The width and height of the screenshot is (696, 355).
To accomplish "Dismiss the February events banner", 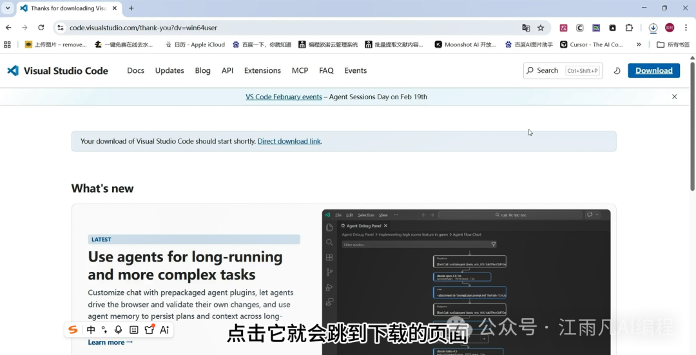I will 674,97.
